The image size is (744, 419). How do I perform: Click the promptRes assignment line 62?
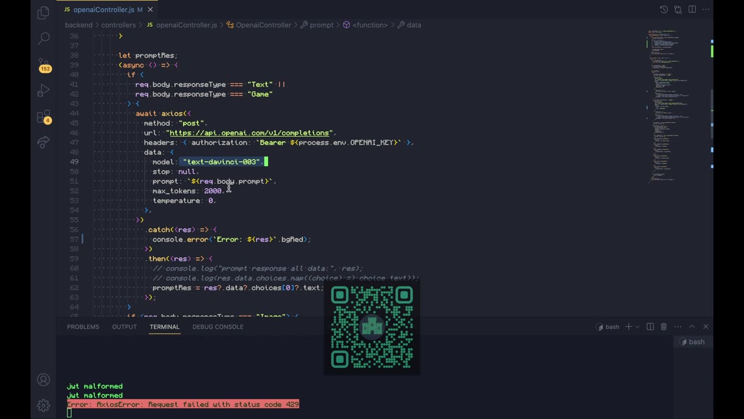[238, 287]
